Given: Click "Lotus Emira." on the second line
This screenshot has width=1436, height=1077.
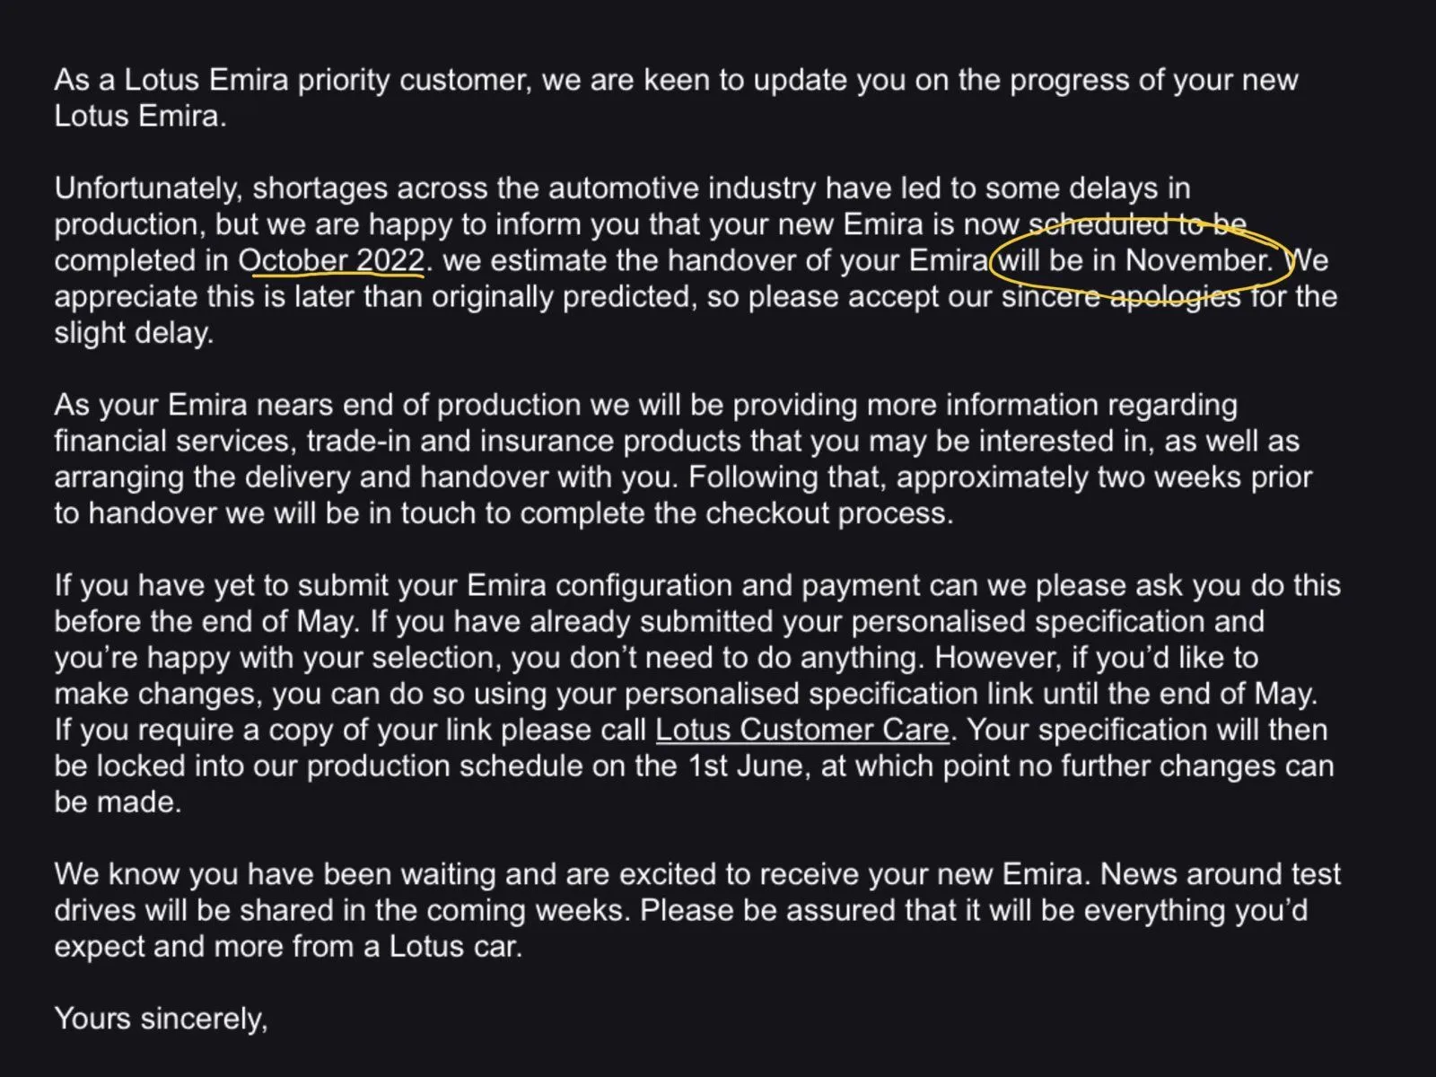Looking at the screenshot, I should 140,116.
